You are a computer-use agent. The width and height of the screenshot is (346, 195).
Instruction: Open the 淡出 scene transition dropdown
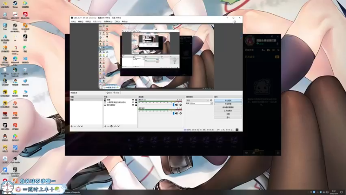tap(198, 101)
